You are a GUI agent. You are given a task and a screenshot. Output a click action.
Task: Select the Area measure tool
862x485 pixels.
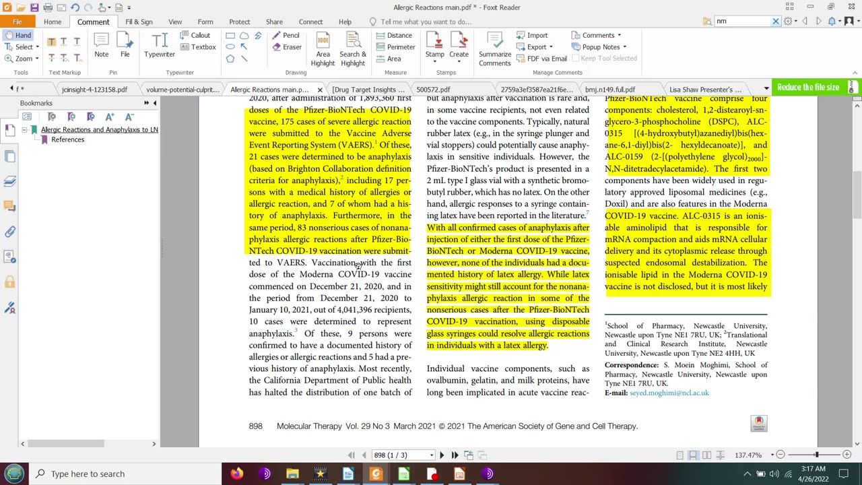click(388, 59)
